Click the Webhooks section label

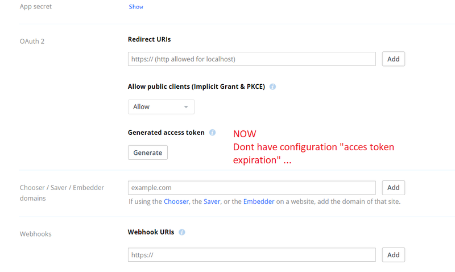click(36, 234)
